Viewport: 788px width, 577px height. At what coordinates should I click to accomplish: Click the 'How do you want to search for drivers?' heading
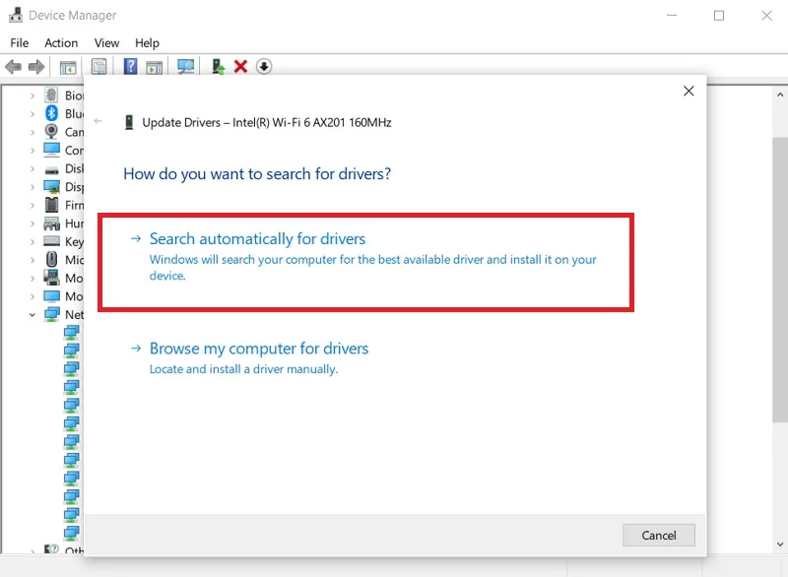257,173
